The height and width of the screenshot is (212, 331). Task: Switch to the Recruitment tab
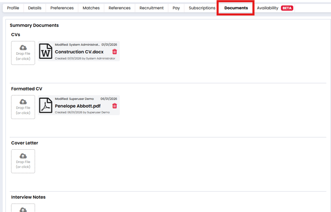tap(152, 8)
